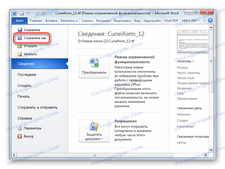Click the Открыть folder icon
This screenshot has height=169, width=225.
(20, 46)
